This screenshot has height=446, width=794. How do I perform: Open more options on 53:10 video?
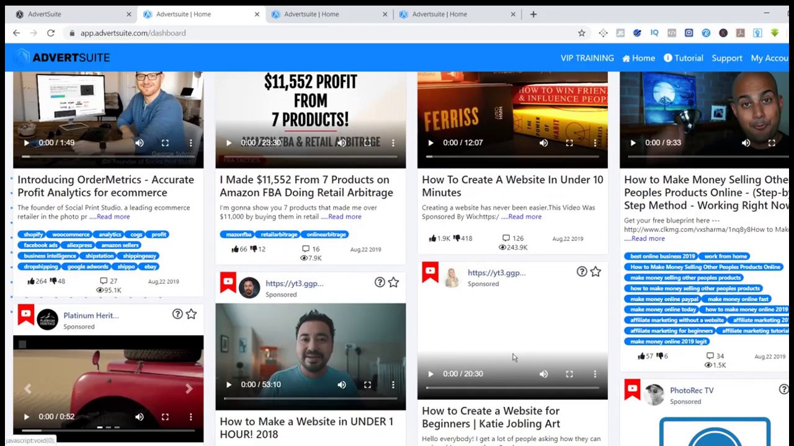pyautogui.click(x=393, y=385)
